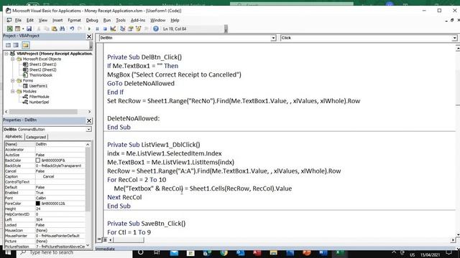This screenshot has height=258, width=460.
Task: Open the Tools menu
Action: (x=121, y=20)
